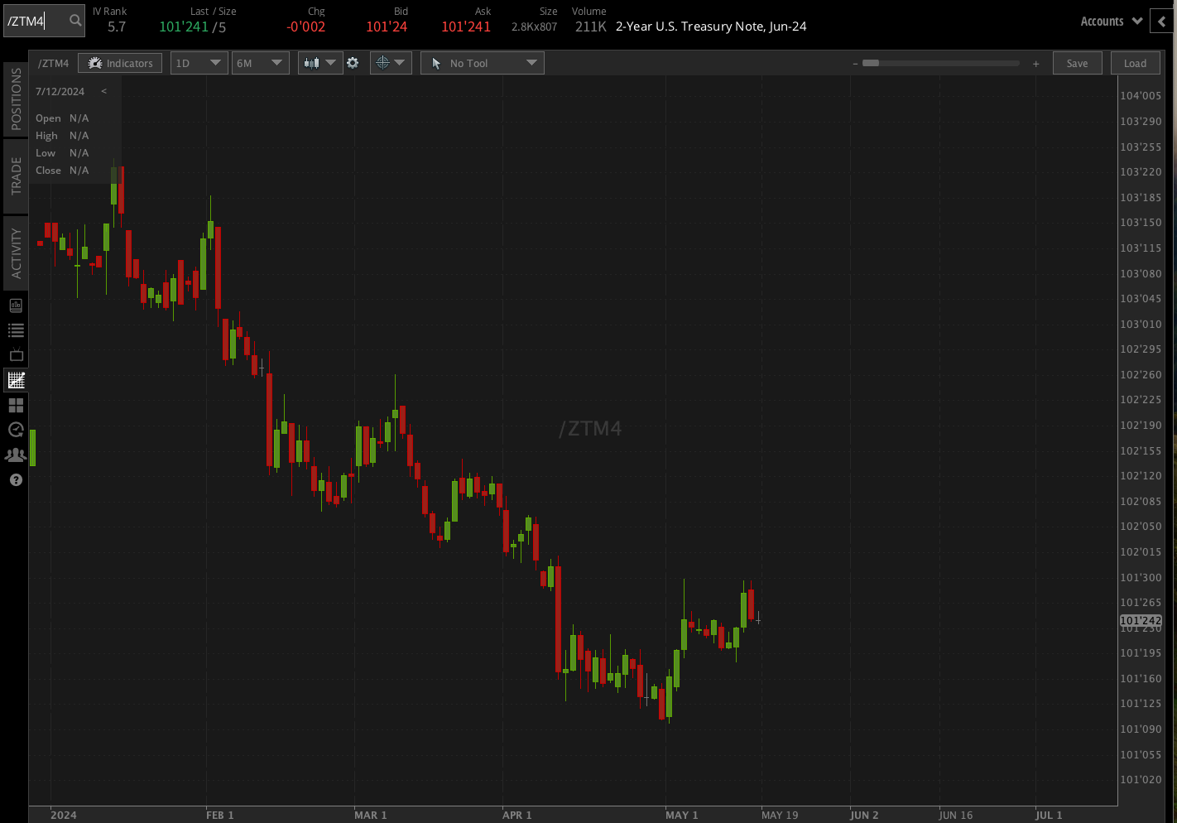Click the MAY 1 time axis label
The height and width of the screenshot is (823, 1177).
coord(682,815)
